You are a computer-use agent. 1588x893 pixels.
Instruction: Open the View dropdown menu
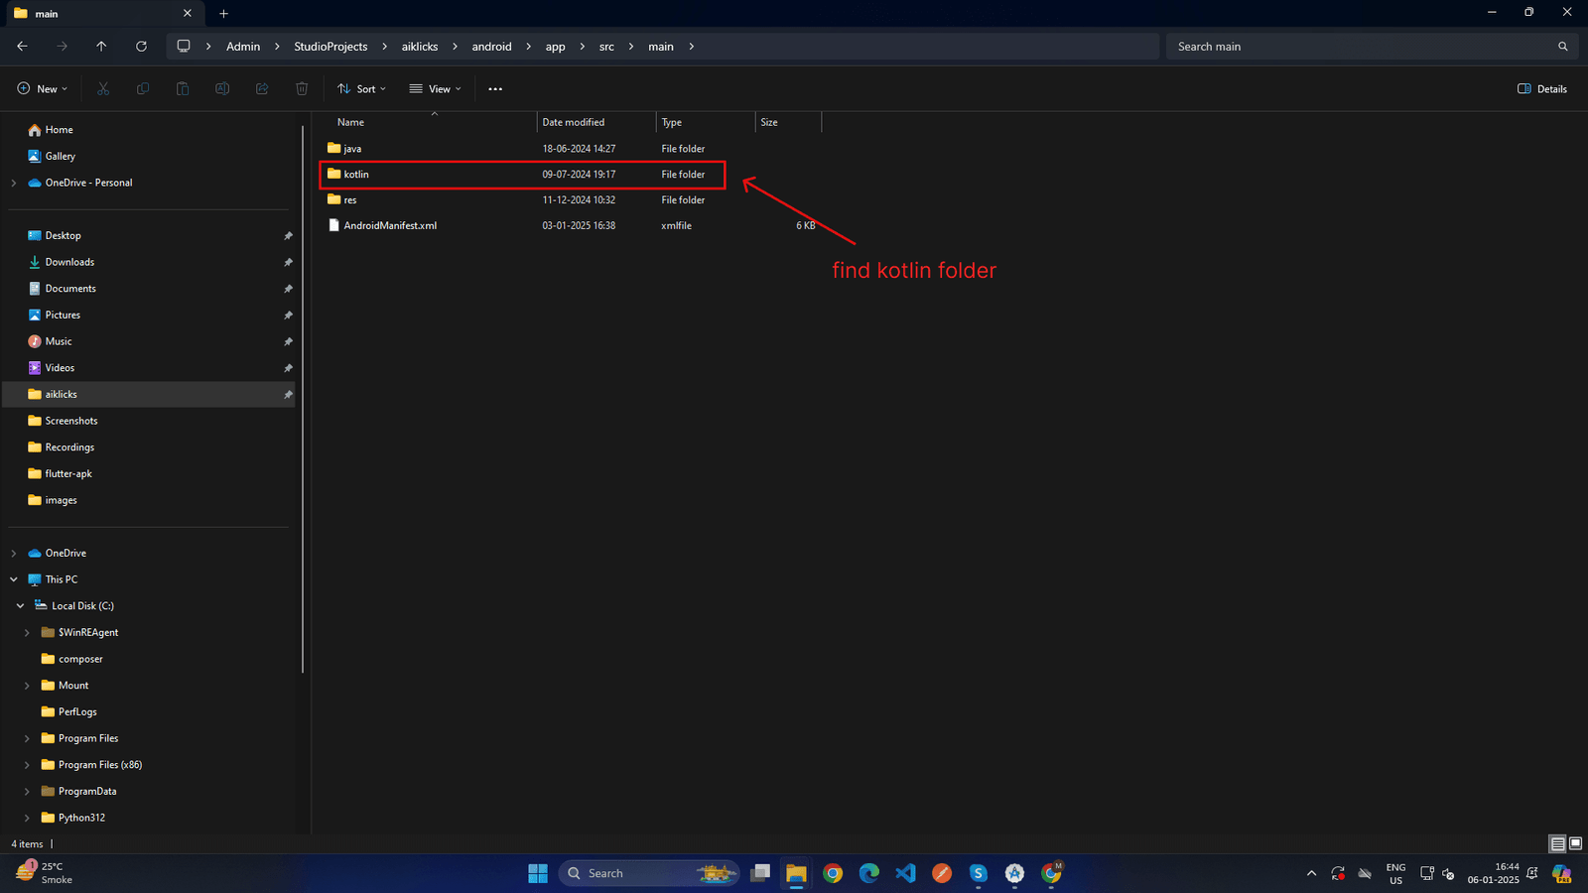(x=435, y=89)
